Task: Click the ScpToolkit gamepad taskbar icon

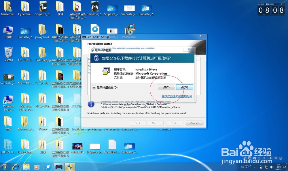Action: point(59,167)
